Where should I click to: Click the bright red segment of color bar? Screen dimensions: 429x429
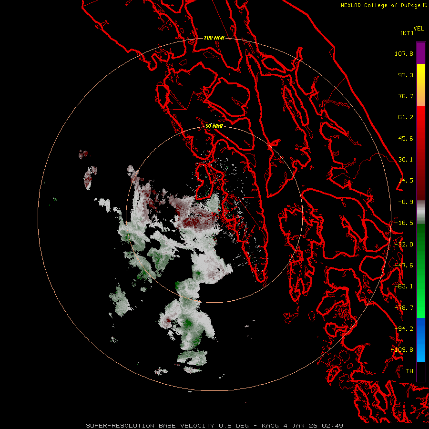coord(421,118)
